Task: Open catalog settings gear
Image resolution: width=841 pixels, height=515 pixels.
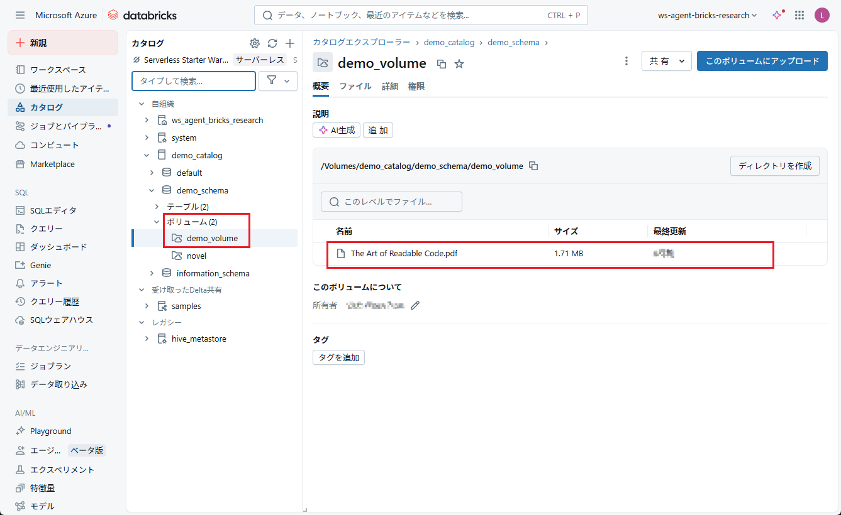Action: click(x=255, y=43)
